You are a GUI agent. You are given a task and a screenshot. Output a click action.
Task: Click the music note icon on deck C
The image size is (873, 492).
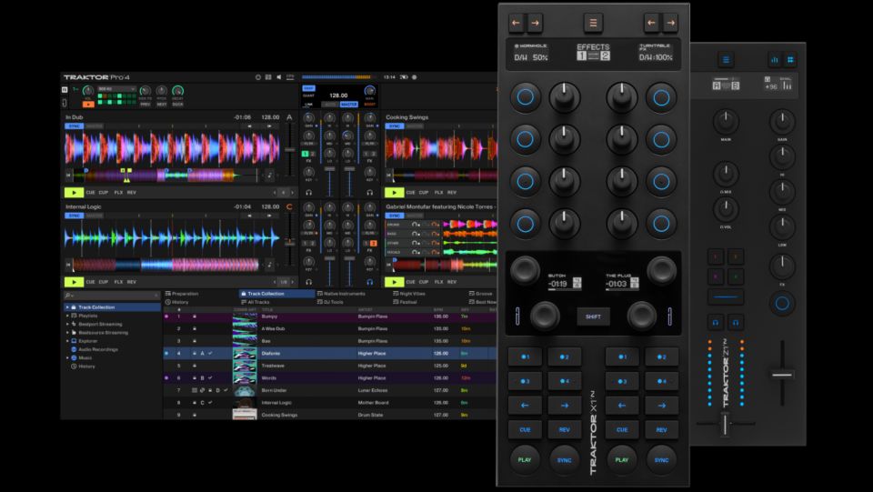[x=269, y=265]
